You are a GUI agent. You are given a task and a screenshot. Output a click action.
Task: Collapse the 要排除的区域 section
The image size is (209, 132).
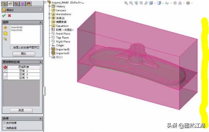pyautogui.click(x=41, y=62)
